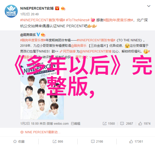The height and width of the screenshot is (146, 155).
Task: Open the NINE PERCENT最新动... topic link
Action: pyautogui.click(x=40, y=132)
